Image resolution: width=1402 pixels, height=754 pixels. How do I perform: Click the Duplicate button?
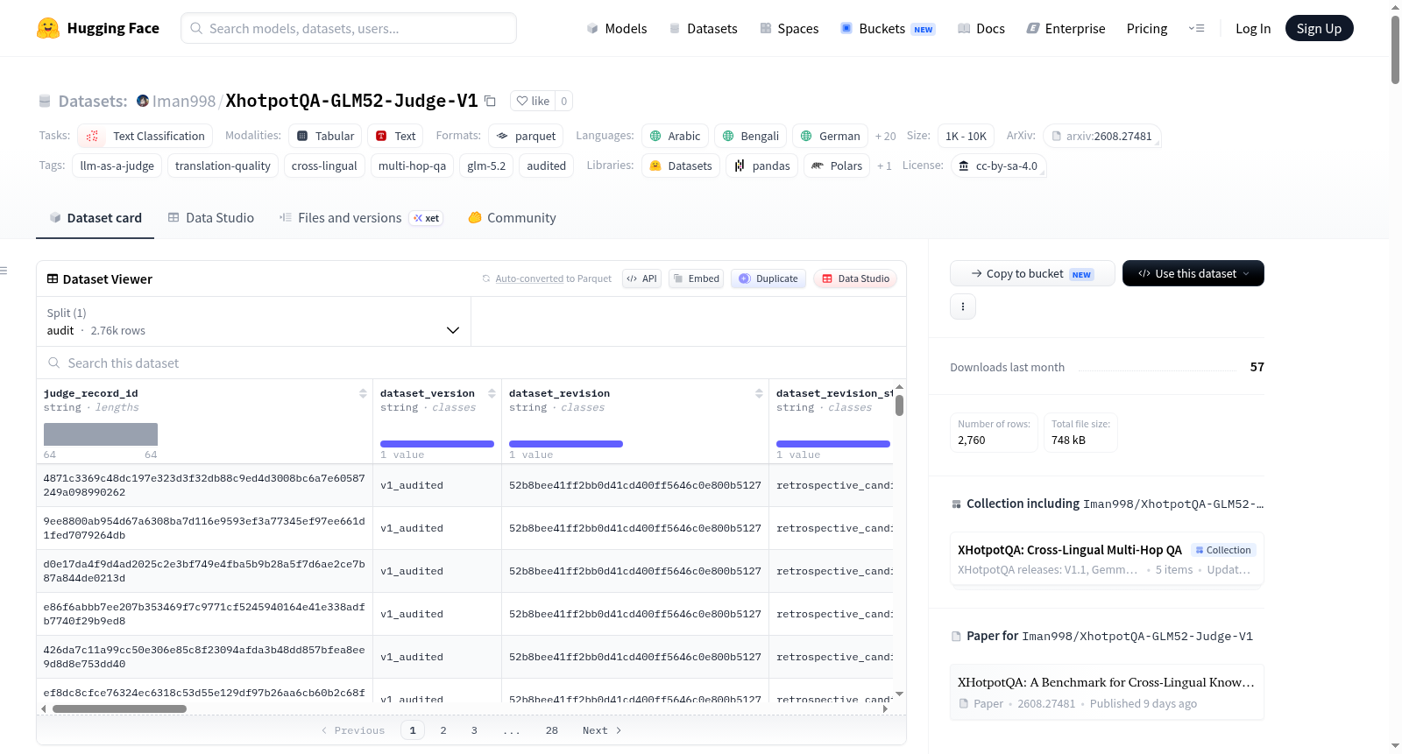[768, 278]
